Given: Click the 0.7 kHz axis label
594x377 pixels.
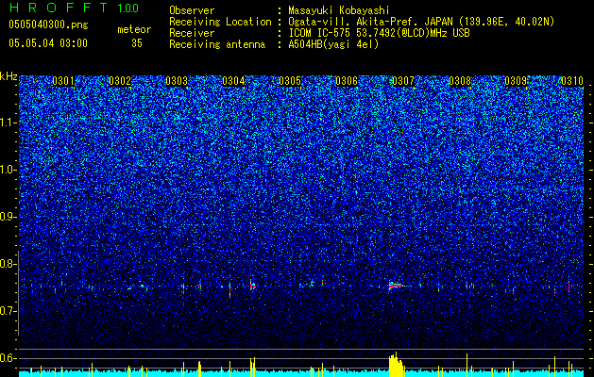Looking at the screenshot, I should coord(8,311).
